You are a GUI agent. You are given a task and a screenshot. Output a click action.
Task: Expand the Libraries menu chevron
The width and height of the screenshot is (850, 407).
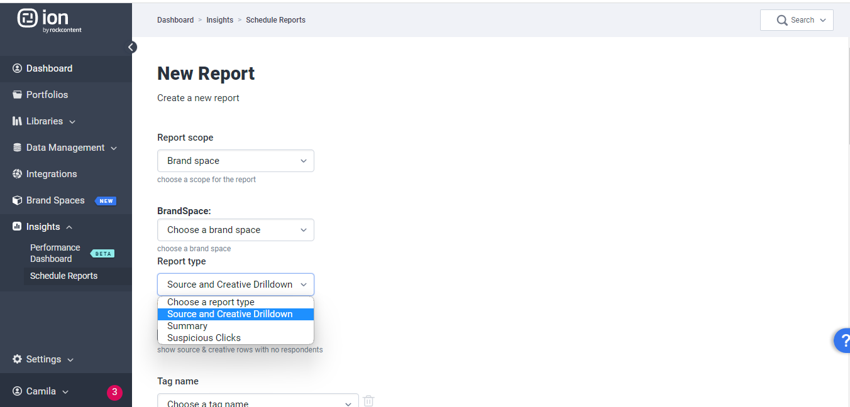72,122
